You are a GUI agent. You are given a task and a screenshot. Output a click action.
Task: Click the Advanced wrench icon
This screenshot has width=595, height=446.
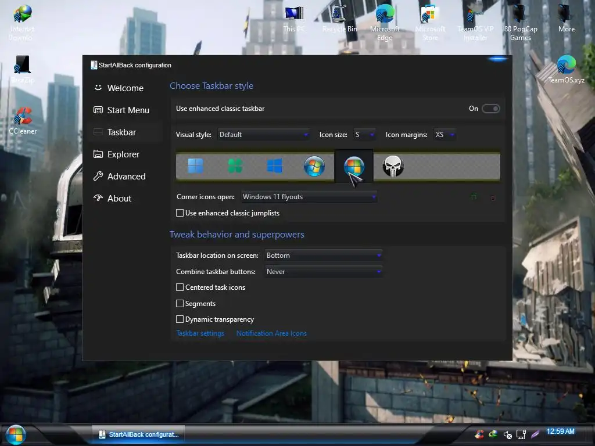coord(98,176)
